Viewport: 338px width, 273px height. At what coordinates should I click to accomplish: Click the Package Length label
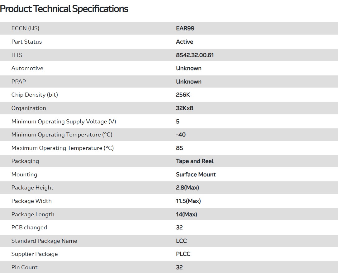click(x=33, y=214)
